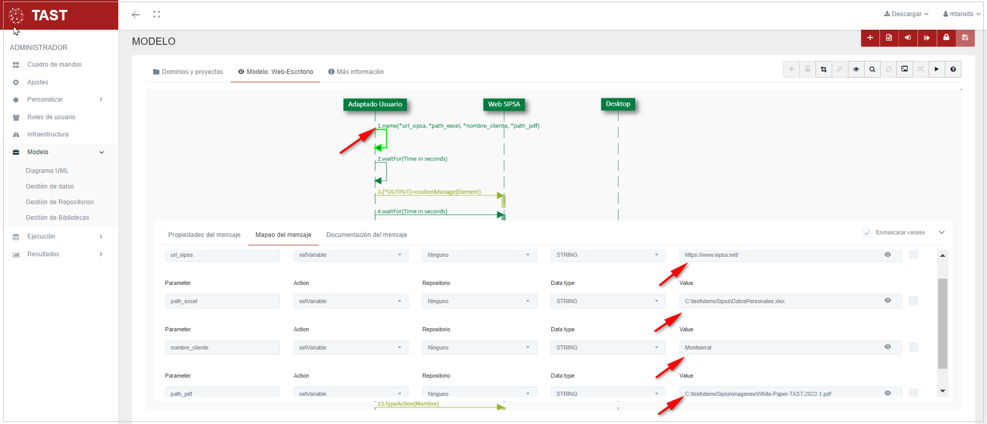987x424 pixels.
Task: Switch to Propiedades del mensaje tab
Action: [204, 235]
